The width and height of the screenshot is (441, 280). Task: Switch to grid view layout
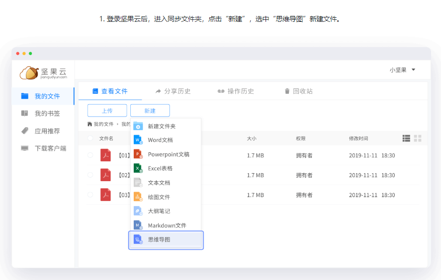click(x=418, y=138)
